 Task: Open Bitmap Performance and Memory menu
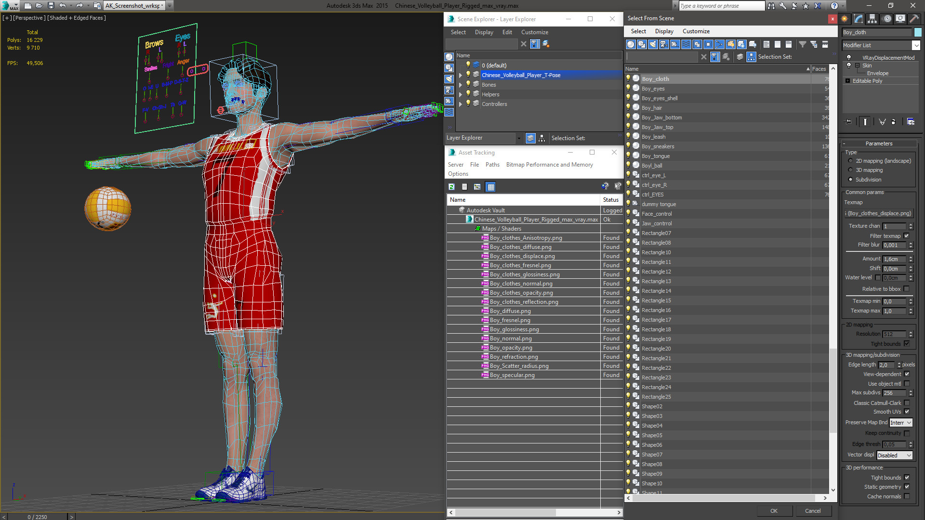(x=549, y=165)
